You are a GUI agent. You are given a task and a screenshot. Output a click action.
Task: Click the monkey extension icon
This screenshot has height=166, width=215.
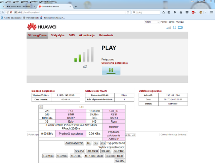tap(201, 12)
